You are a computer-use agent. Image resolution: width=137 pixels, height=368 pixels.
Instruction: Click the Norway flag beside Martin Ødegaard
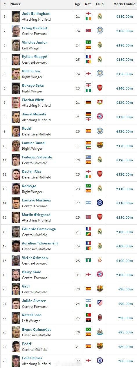tap(88, 217)
